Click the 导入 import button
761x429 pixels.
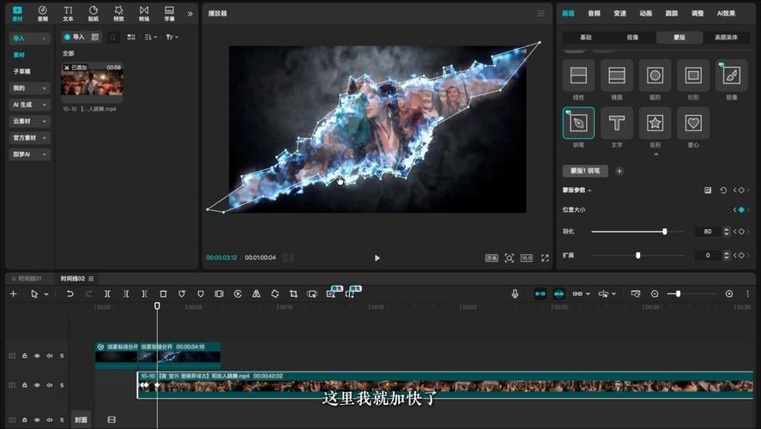(x=75, y=37)
